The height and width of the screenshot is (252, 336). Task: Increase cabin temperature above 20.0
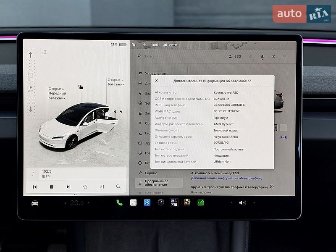click(88, 203)
